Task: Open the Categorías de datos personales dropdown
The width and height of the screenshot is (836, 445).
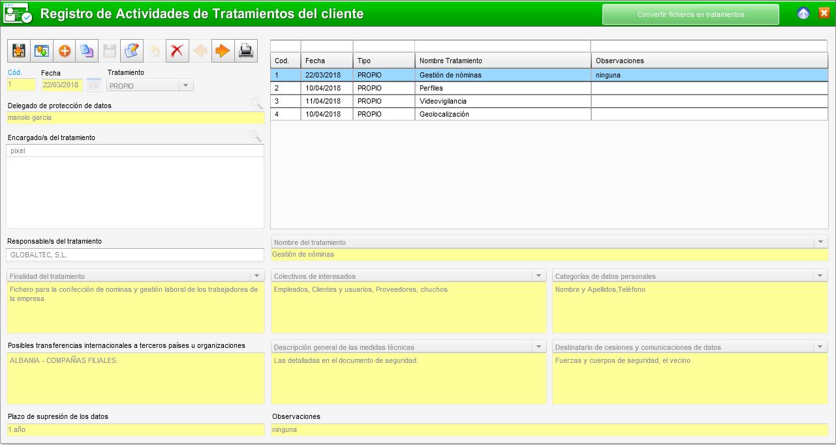Action: click(820, 275)
